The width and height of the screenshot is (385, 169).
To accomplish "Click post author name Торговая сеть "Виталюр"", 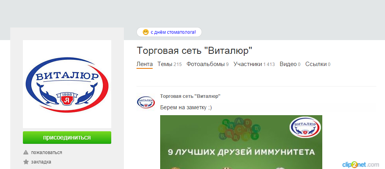I will coord(190,96).
